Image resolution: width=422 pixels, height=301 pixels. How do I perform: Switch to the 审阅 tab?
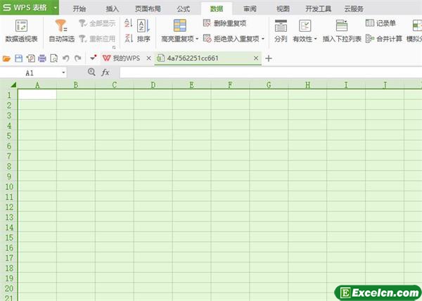250,9
